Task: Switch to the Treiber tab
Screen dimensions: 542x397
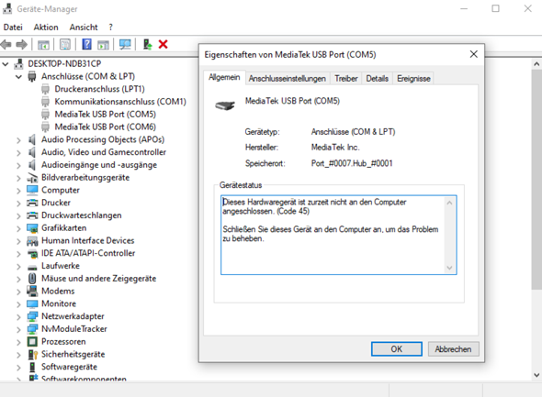Action: click(346, 79)
